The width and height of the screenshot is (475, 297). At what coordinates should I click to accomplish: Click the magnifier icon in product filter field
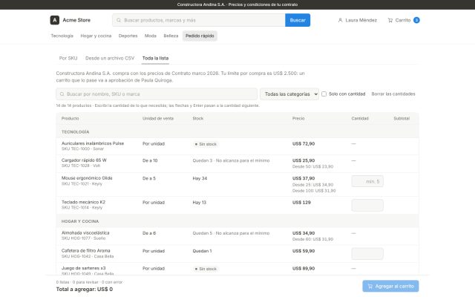[x=62, y=94]
